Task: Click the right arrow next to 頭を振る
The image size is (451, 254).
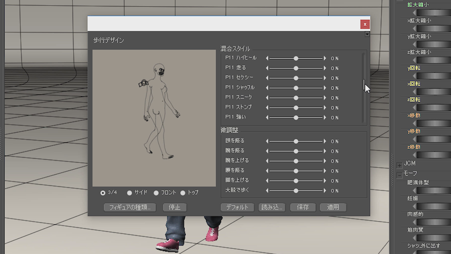Action: 325,141
